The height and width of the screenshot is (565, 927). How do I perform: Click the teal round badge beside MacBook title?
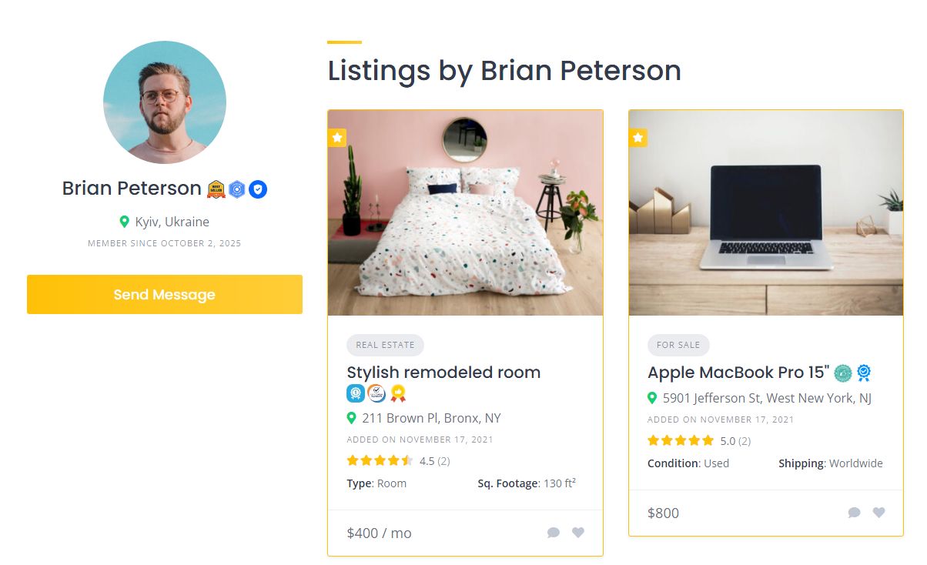coord(843,373)
